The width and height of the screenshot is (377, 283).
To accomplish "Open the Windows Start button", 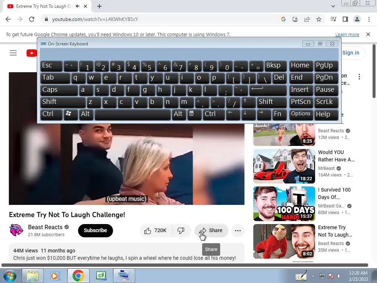I will 10,276.
